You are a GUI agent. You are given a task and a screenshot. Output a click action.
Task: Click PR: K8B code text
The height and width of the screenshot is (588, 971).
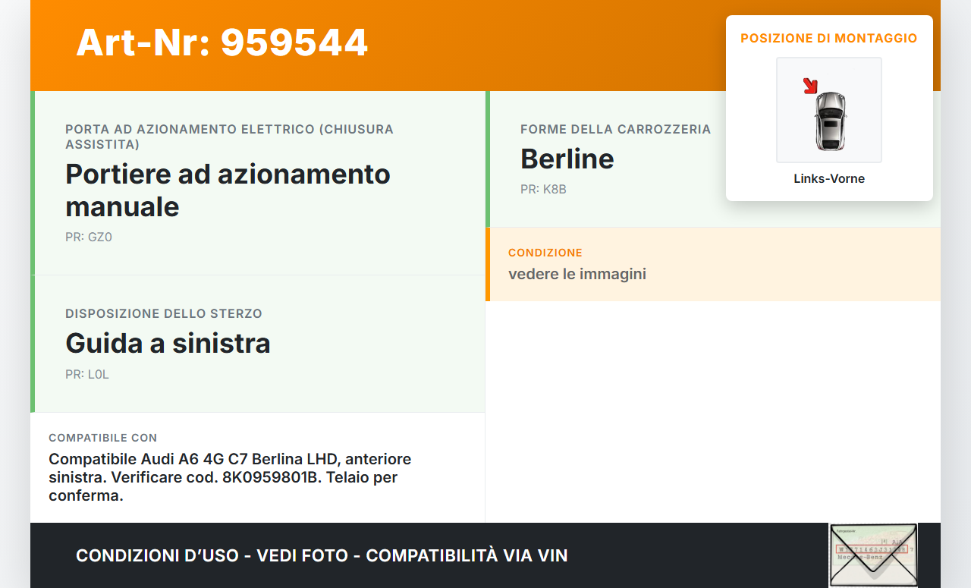click(x=543, y=190)
